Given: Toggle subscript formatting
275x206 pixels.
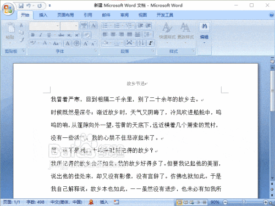Looking at the screenshot, I should click(69, 35).
